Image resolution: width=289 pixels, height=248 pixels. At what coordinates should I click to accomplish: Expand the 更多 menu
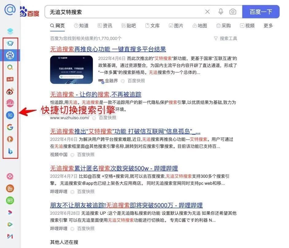[268, 26]
